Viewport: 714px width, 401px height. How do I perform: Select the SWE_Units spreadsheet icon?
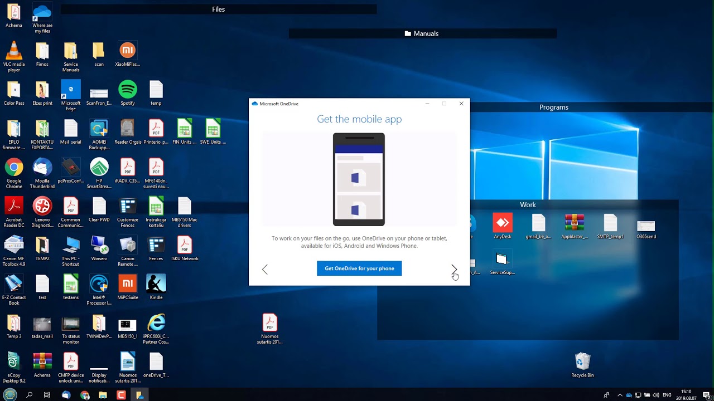point(213,132)
